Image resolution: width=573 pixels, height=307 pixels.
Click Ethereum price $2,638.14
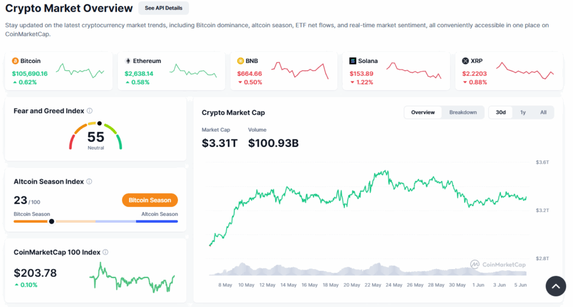139,74
